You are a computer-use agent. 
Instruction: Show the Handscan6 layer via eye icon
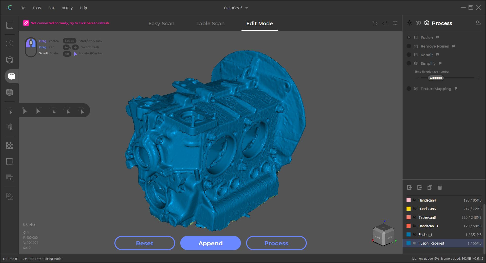pos(415,209)
